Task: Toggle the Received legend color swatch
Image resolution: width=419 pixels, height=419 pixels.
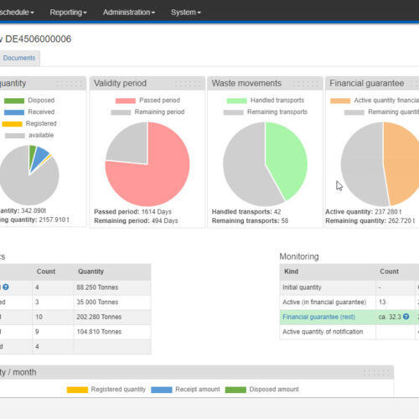Action: coord(14,112)
